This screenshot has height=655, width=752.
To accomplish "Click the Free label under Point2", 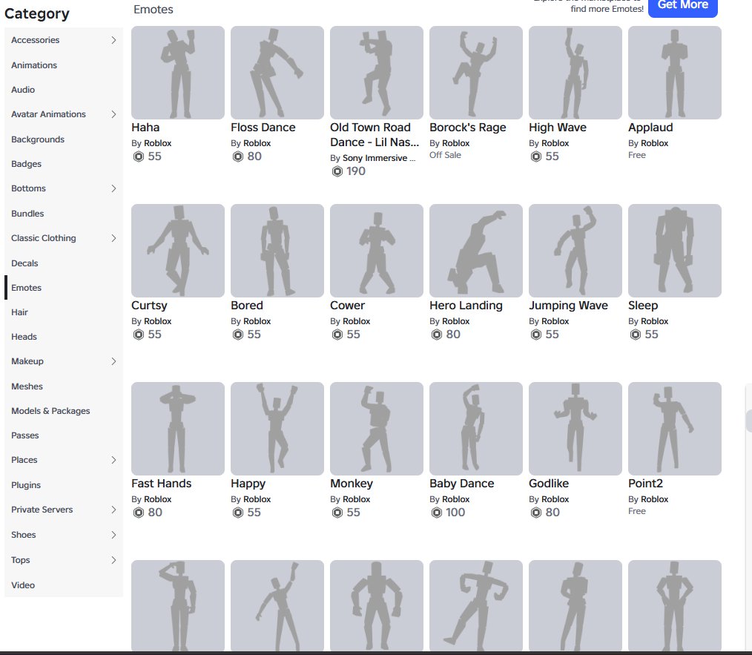I will pos(636,511).
